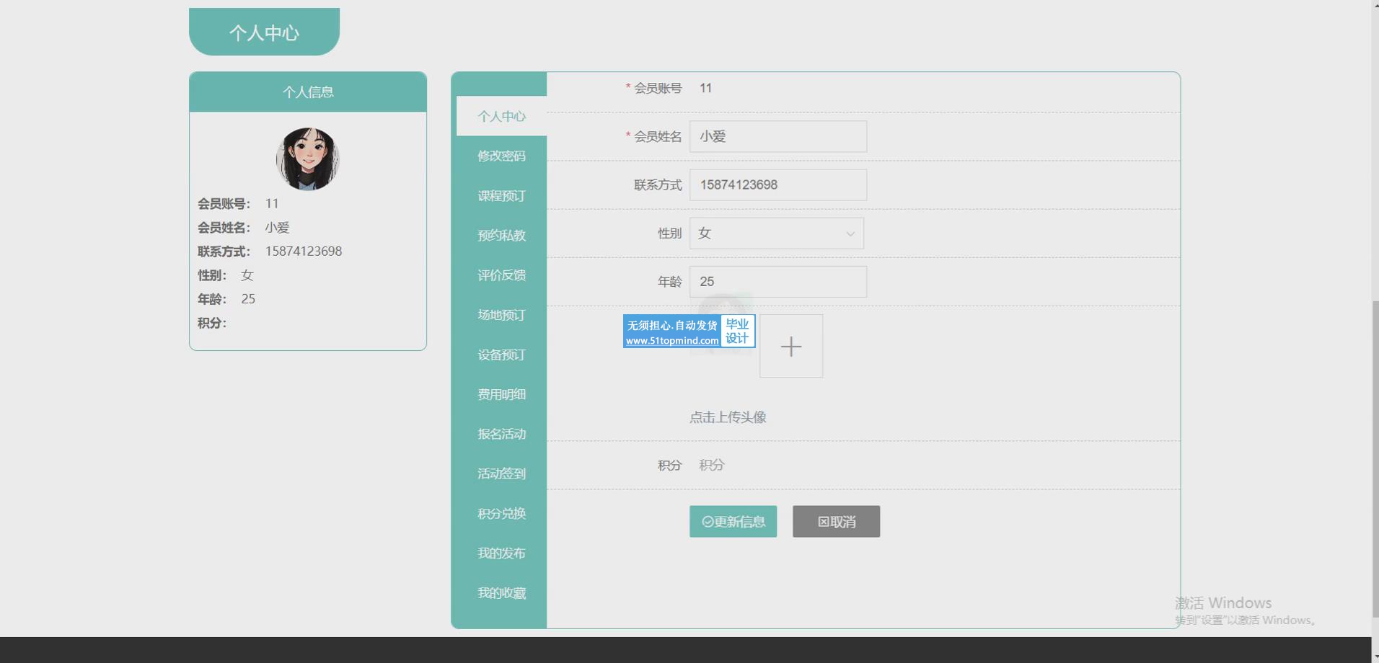Open the 性别 gender dropdown
Image resolution: width=1379 pixels, height=663 pixels.
pos(776,233)
